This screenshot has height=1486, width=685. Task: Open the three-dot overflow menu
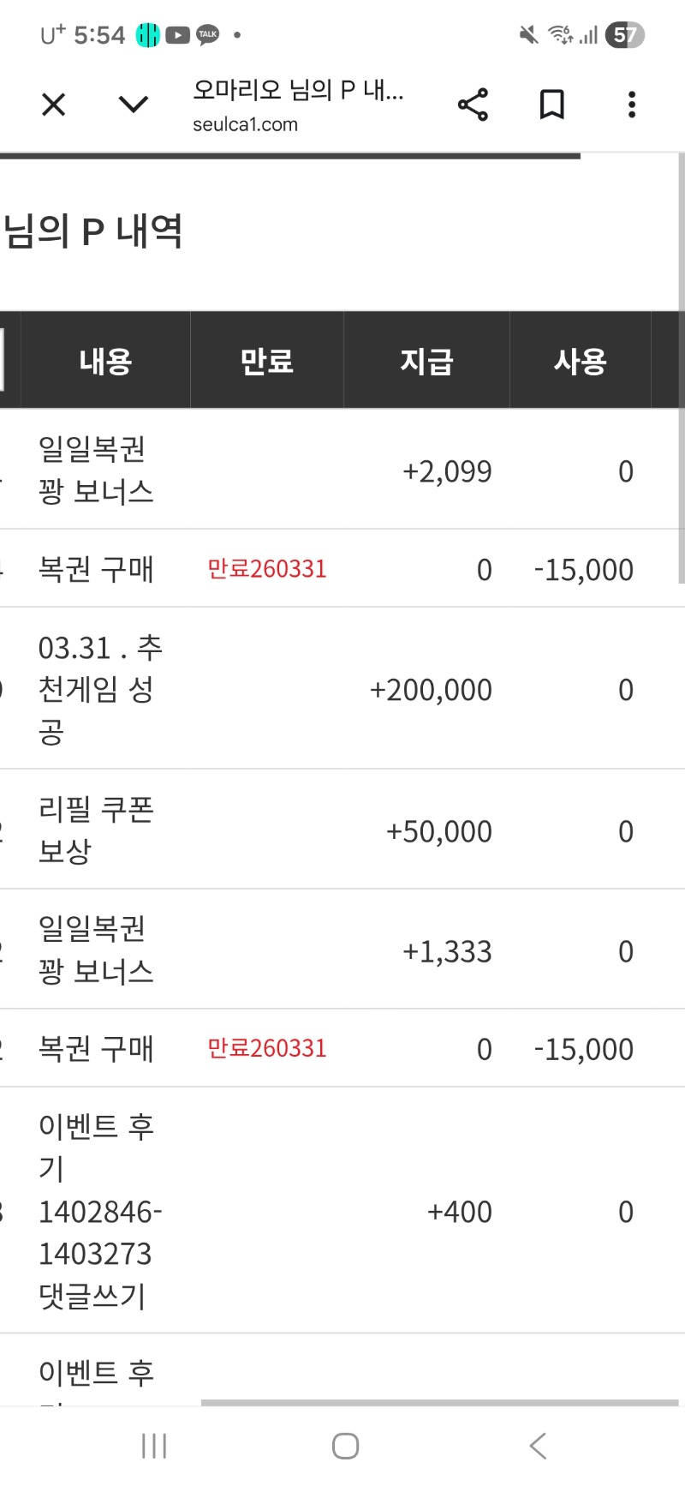coord(632,105)
